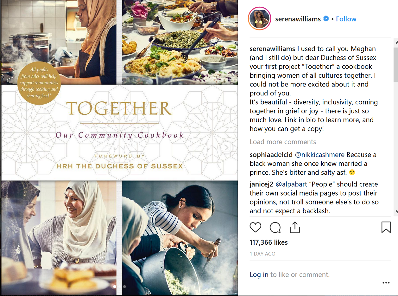Click the verified blue badge icon
398x296 pixels.
pos(326,19)
